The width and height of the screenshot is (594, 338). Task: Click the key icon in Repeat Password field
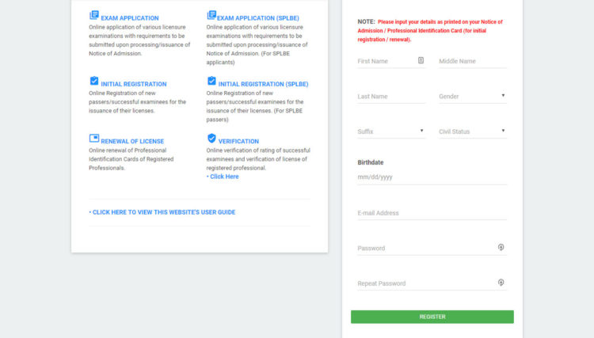501,282
